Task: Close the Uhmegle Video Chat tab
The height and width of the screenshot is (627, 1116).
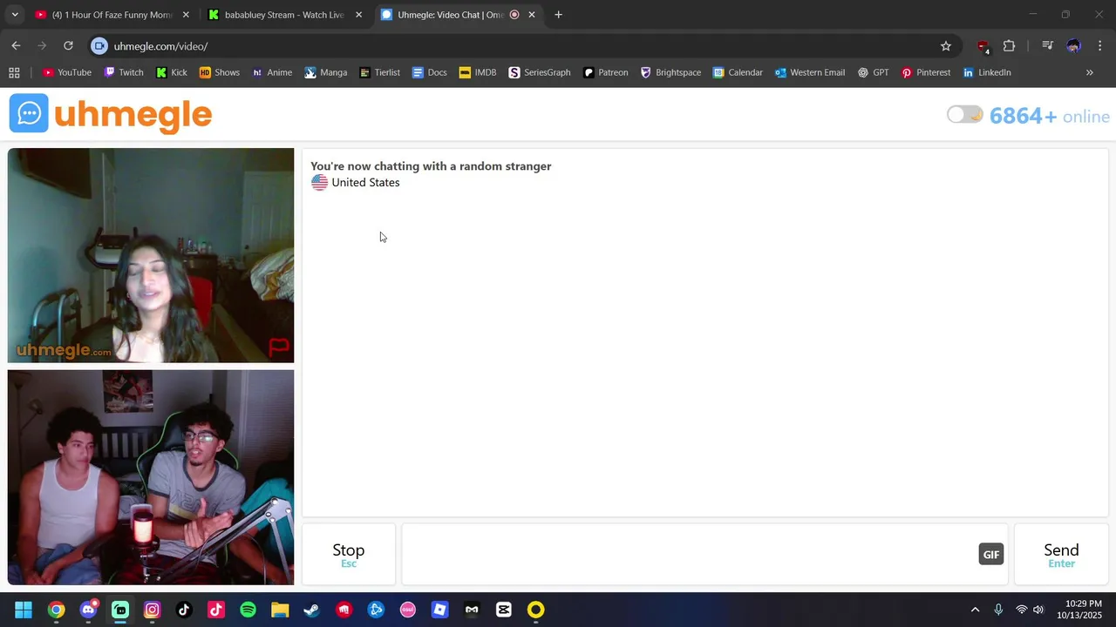Action: click(532, 15)
